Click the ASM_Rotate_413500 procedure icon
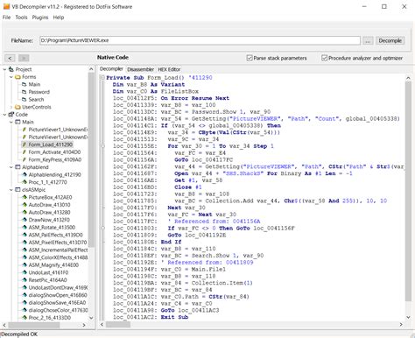This screenshot has height=338, width=415. point(25,228)
